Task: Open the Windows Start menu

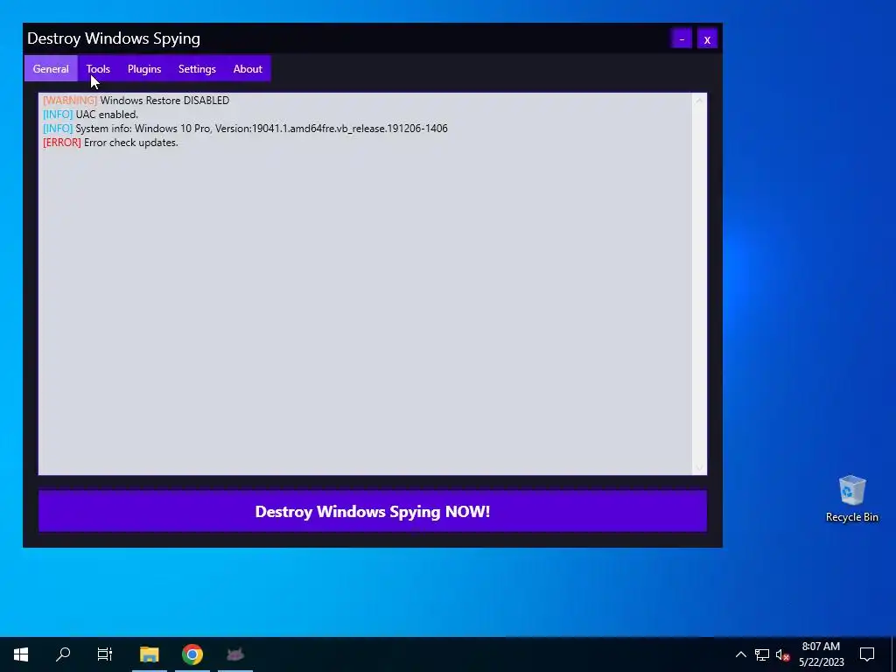Action: click(x=21, y=654)
